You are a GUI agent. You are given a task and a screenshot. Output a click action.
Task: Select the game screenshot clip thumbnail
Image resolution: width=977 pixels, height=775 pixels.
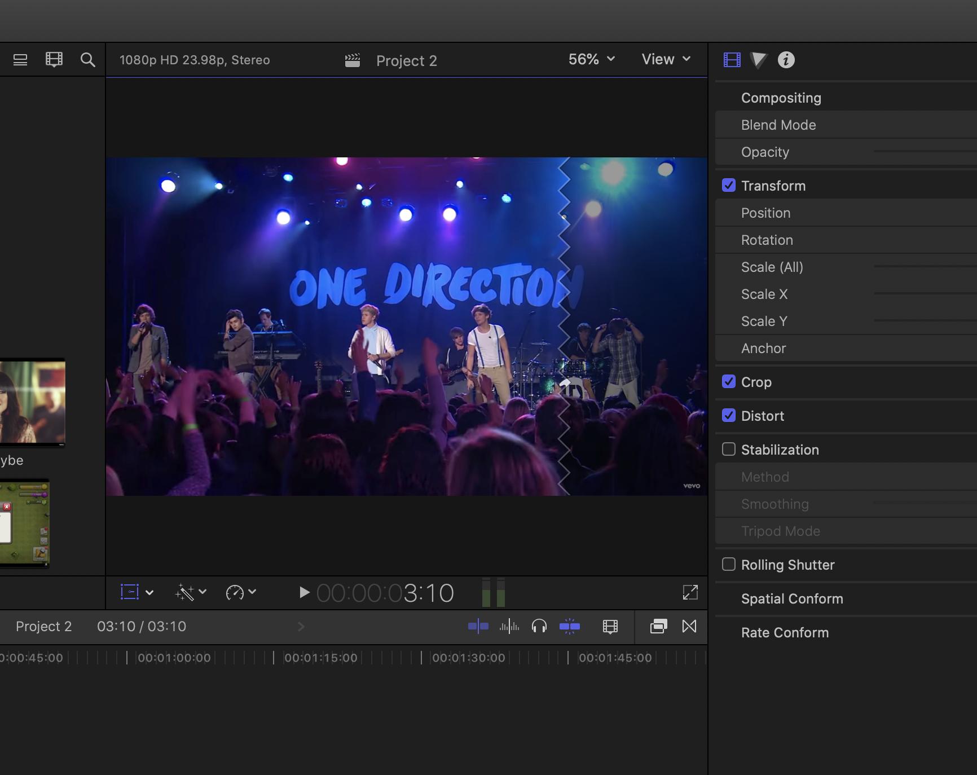[24, 523]
